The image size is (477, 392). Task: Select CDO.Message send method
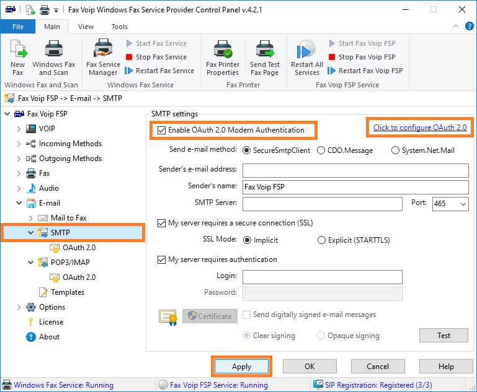pyautogui.click(x=321, y=150)
